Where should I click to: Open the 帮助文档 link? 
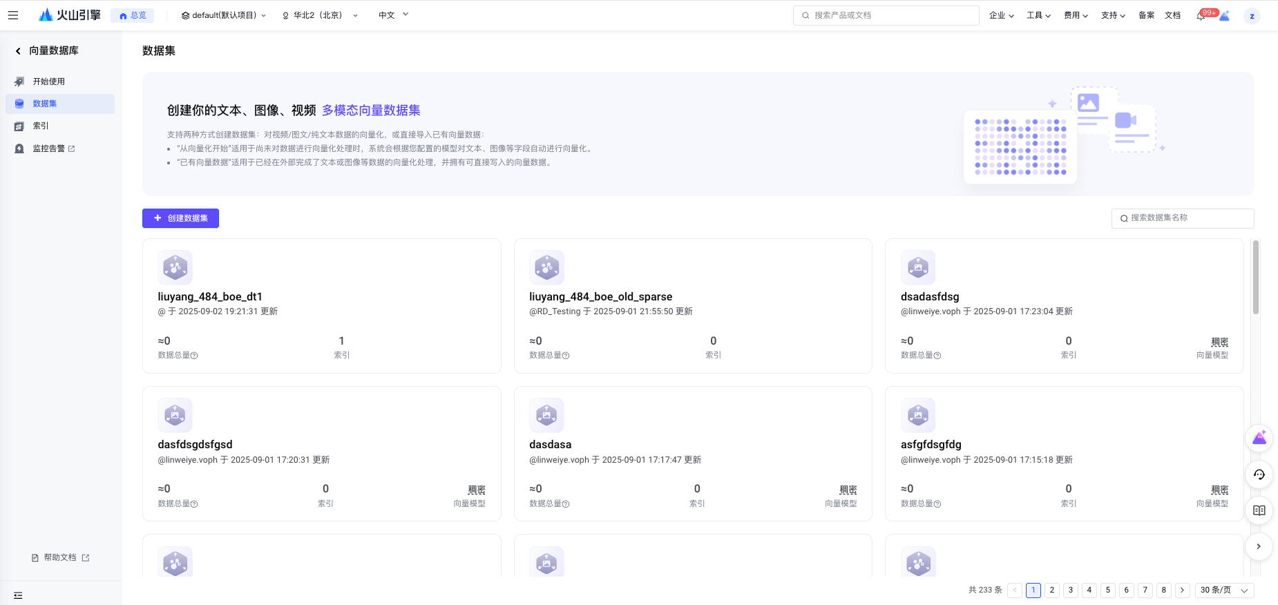61,557
